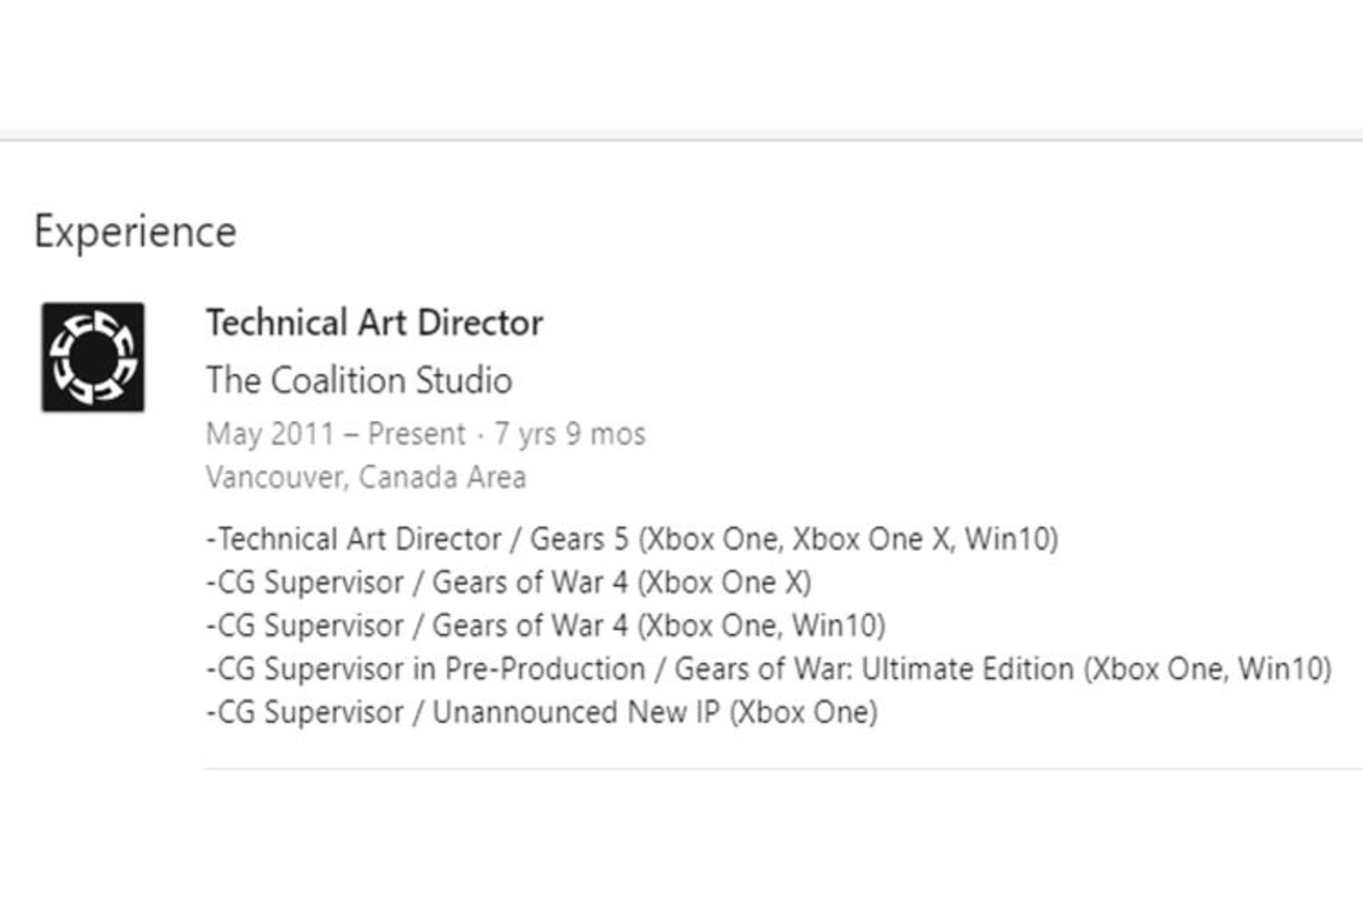Select the Gears of War 4 (Xbox One X) line
Viewport: 1363px width, 908px height.
(x=508, y=582)
